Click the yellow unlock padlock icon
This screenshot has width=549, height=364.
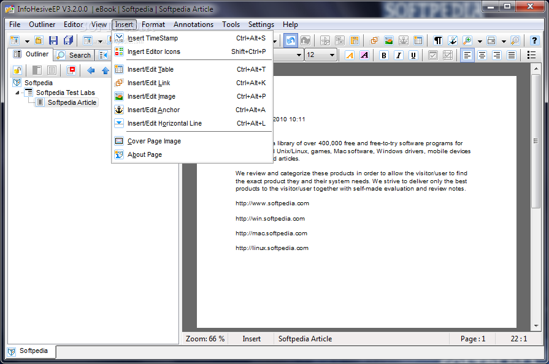tap(17, 70)
